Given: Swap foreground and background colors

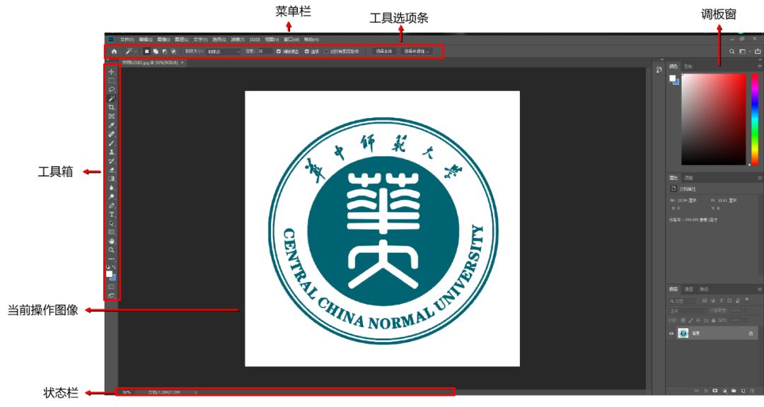Looking at the screenshot, I should pyautogui.click(x=114, y=267).
